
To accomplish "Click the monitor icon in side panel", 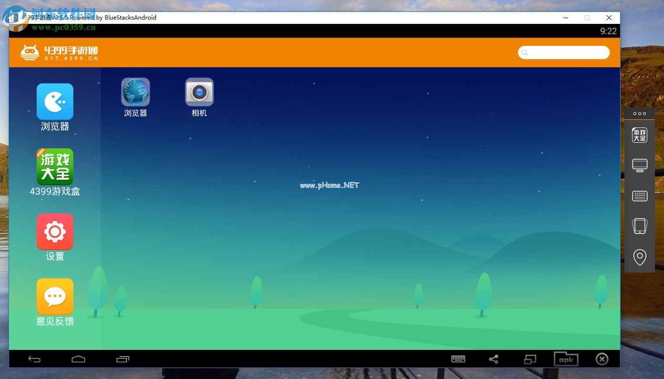I will click(640, 166).
